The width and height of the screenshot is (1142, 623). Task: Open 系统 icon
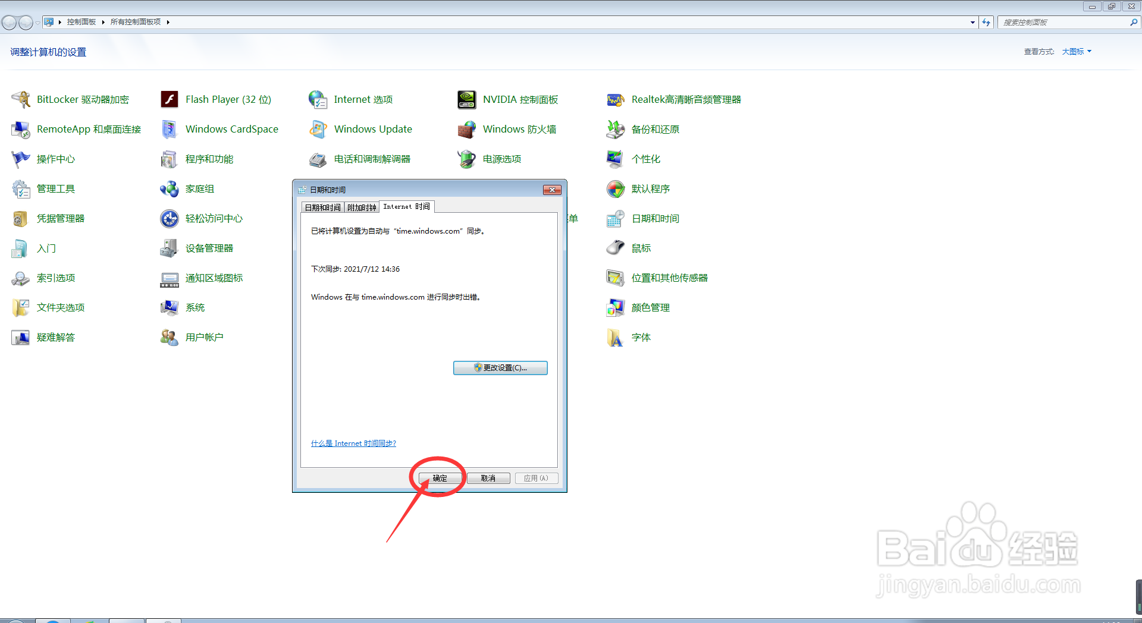click(170, 307)
